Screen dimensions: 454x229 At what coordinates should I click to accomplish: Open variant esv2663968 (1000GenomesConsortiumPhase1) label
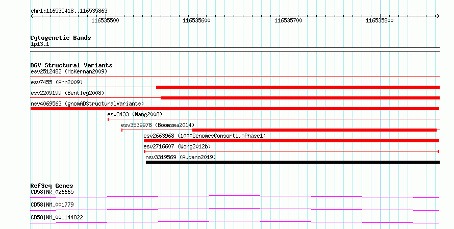[205, 136]
